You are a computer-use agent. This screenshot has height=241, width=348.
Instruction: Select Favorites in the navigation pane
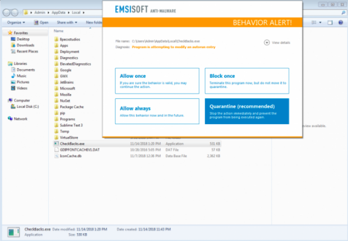21,33
